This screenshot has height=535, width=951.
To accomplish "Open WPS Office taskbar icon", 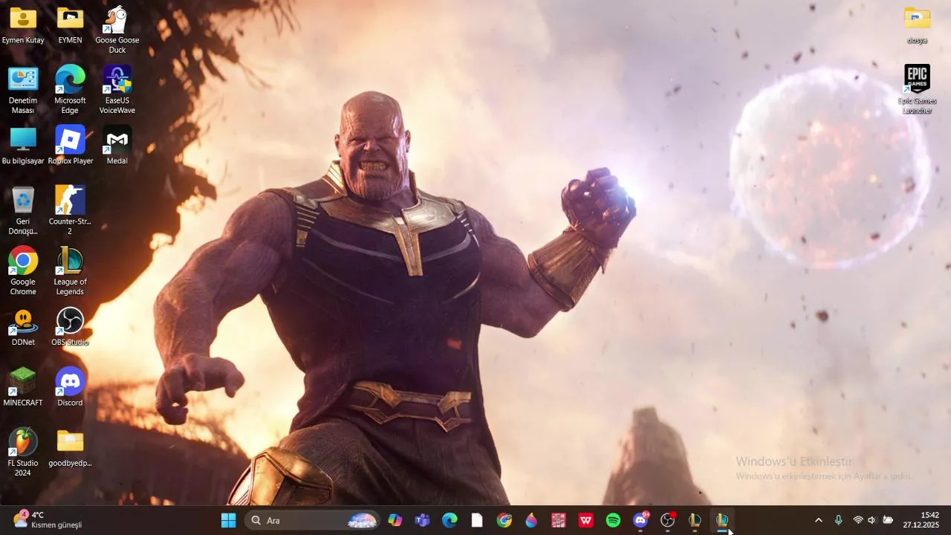I will pyautogui.click(x=586, y=520).
